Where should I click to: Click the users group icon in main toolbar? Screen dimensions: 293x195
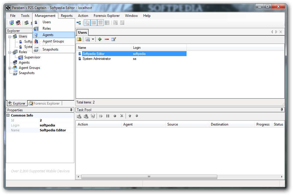coord(26,23)
